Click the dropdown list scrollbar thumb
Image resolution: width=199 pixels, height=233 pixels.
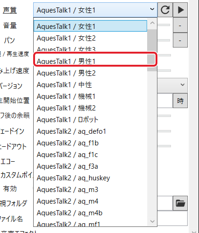[152, 50]
